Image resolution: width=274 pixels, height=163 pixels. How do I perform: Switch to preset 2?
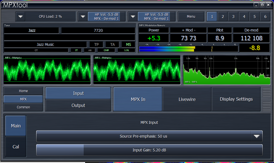point(223,17)
